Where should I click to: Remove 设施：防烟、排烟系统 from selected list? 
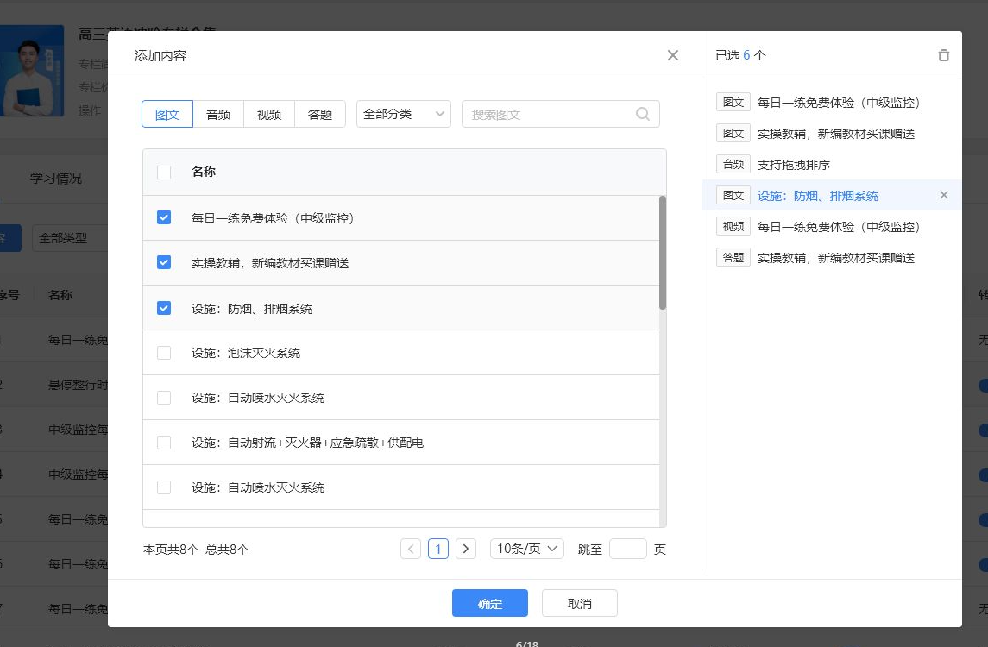tap(944, 196)
